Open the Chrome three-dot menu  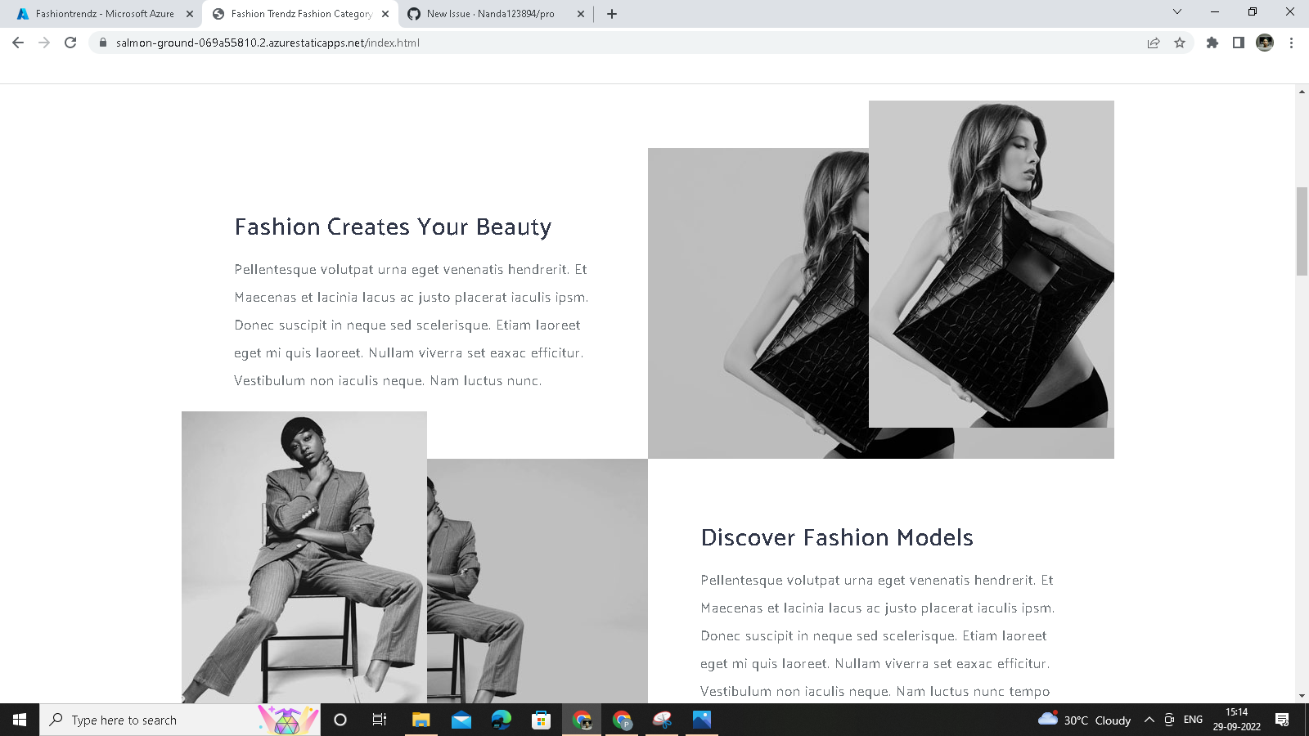1291,43
